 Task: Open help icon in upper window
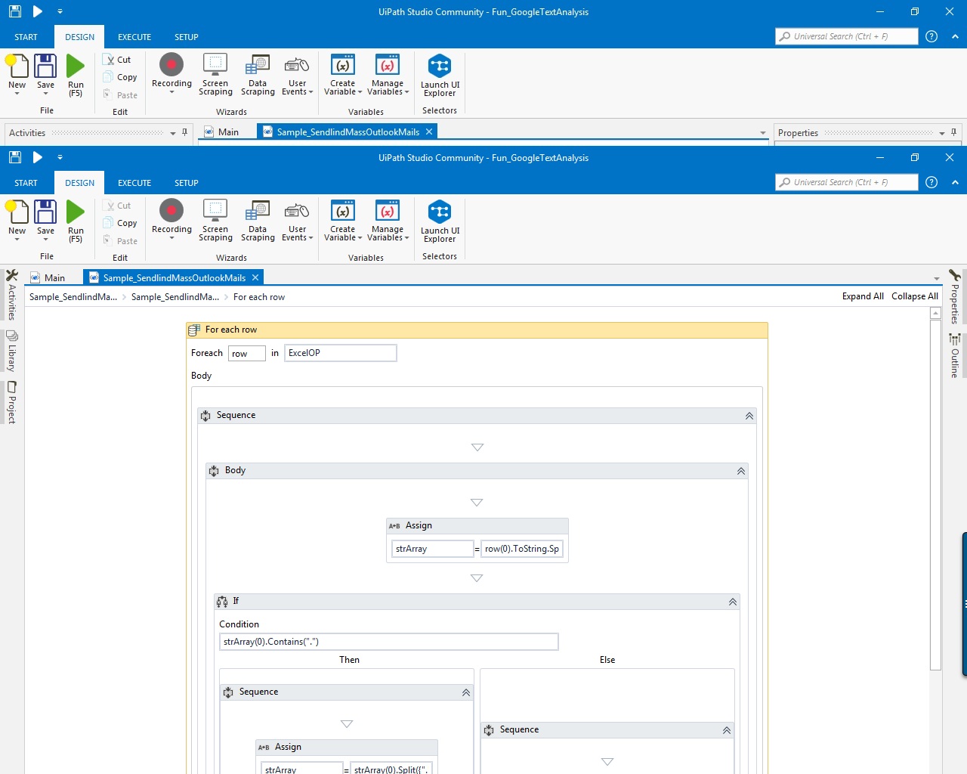[x=931, y=36]
